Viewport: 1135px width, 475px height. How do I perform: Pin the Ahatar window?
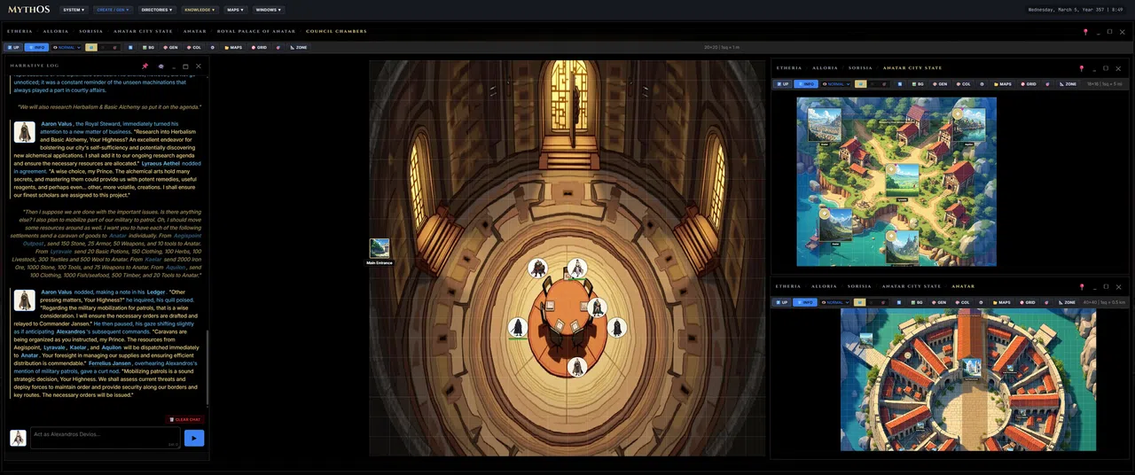point(1082,286)
